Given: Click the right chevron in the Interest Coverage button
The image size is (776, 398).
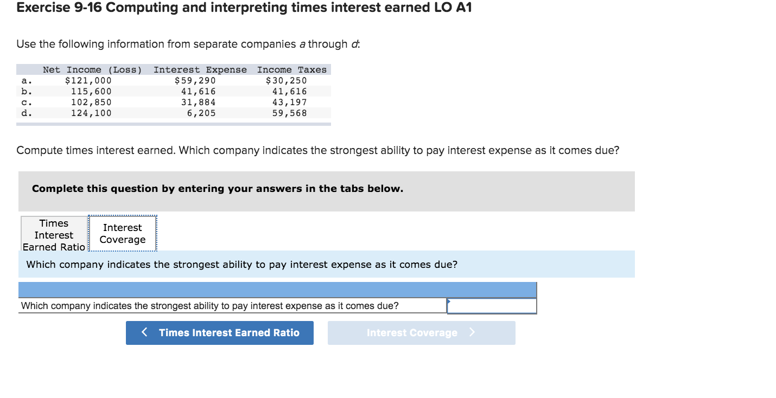Looking at the screenshot, I should click(471, 332).
